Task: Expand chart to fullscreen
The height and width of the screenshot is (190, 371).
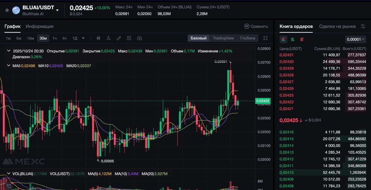Action: click(265, 38)
